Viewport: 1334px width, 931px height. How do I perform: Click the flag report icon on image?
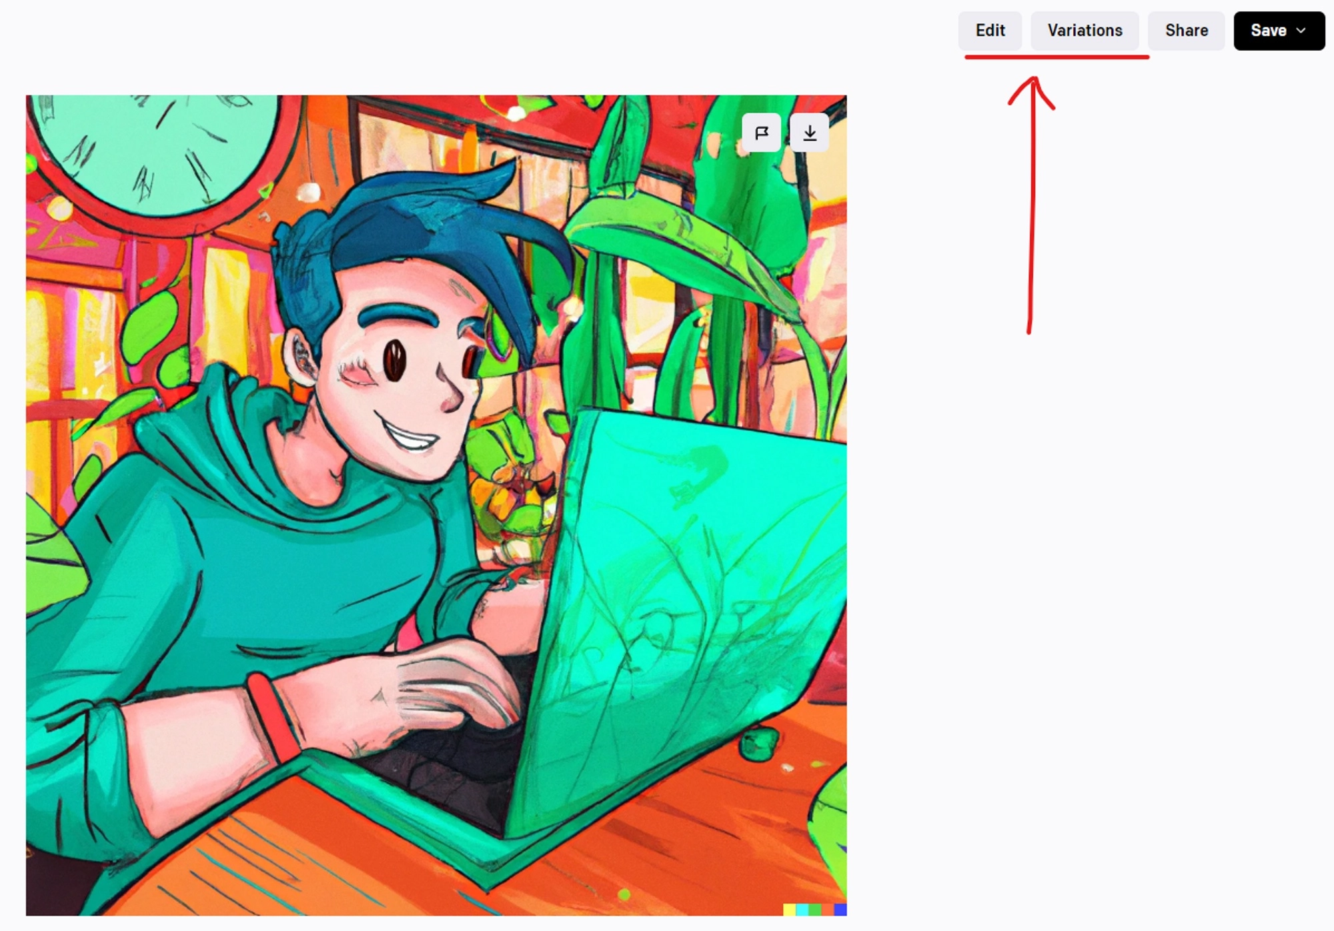761,133
